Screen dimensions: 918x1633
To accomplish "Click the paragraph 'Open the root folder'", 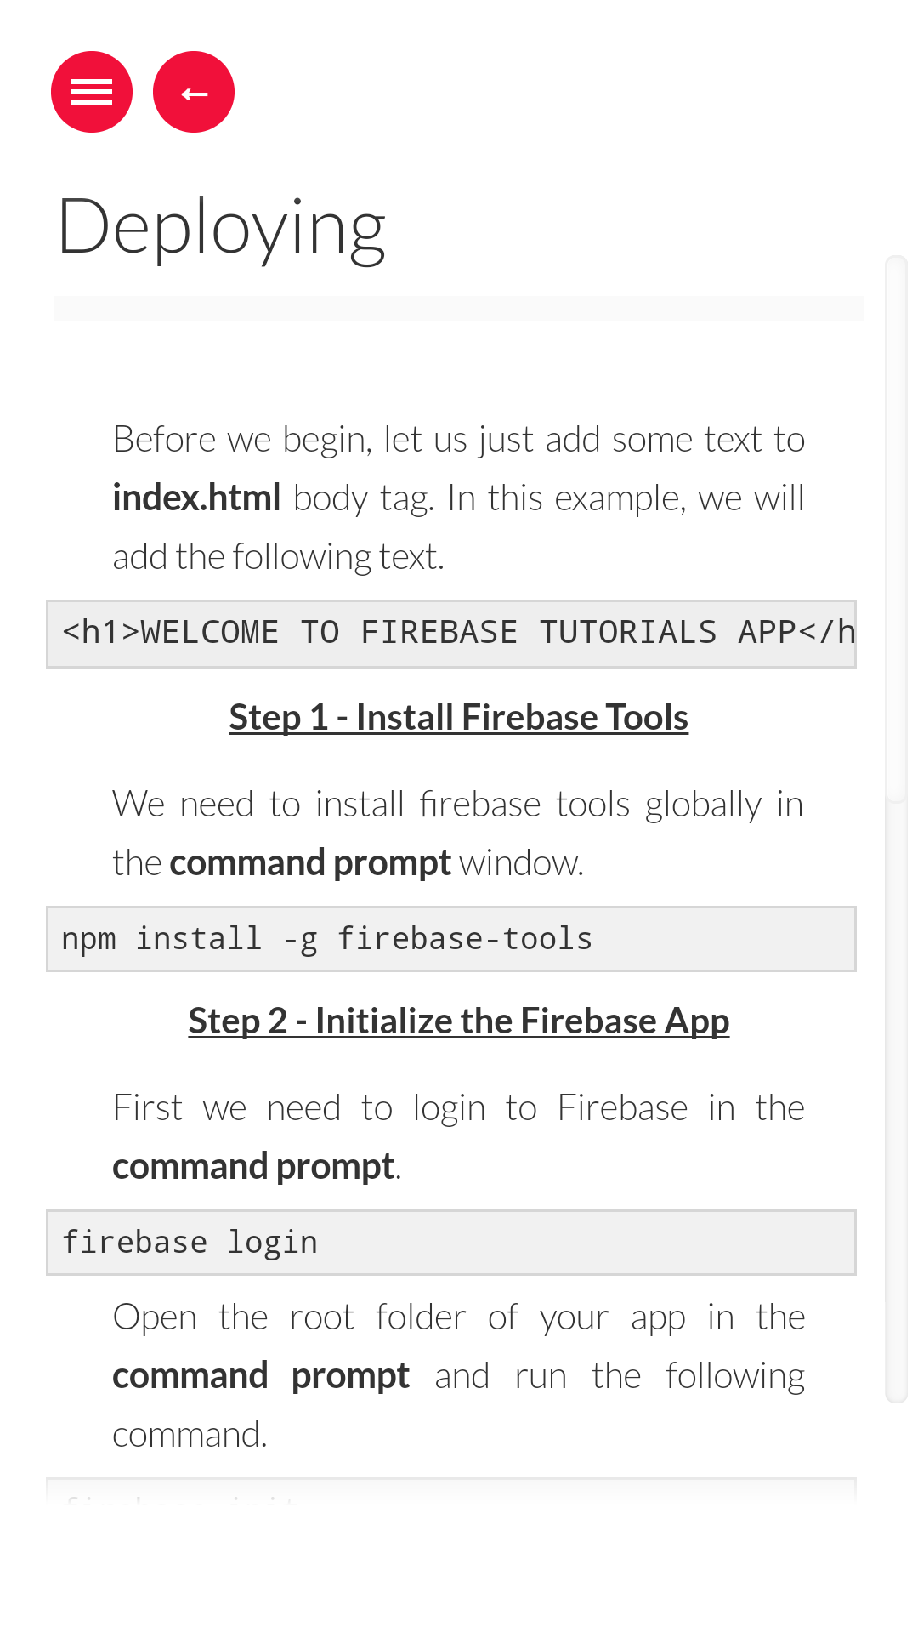I will click(x=459, y=1375).
